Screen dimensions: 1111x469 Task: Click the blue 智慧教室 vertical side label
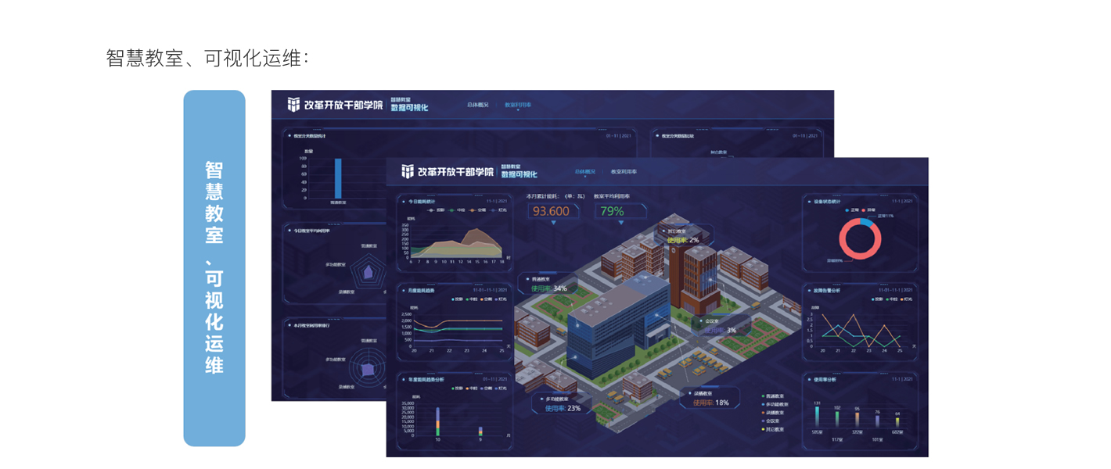[214, 267]
